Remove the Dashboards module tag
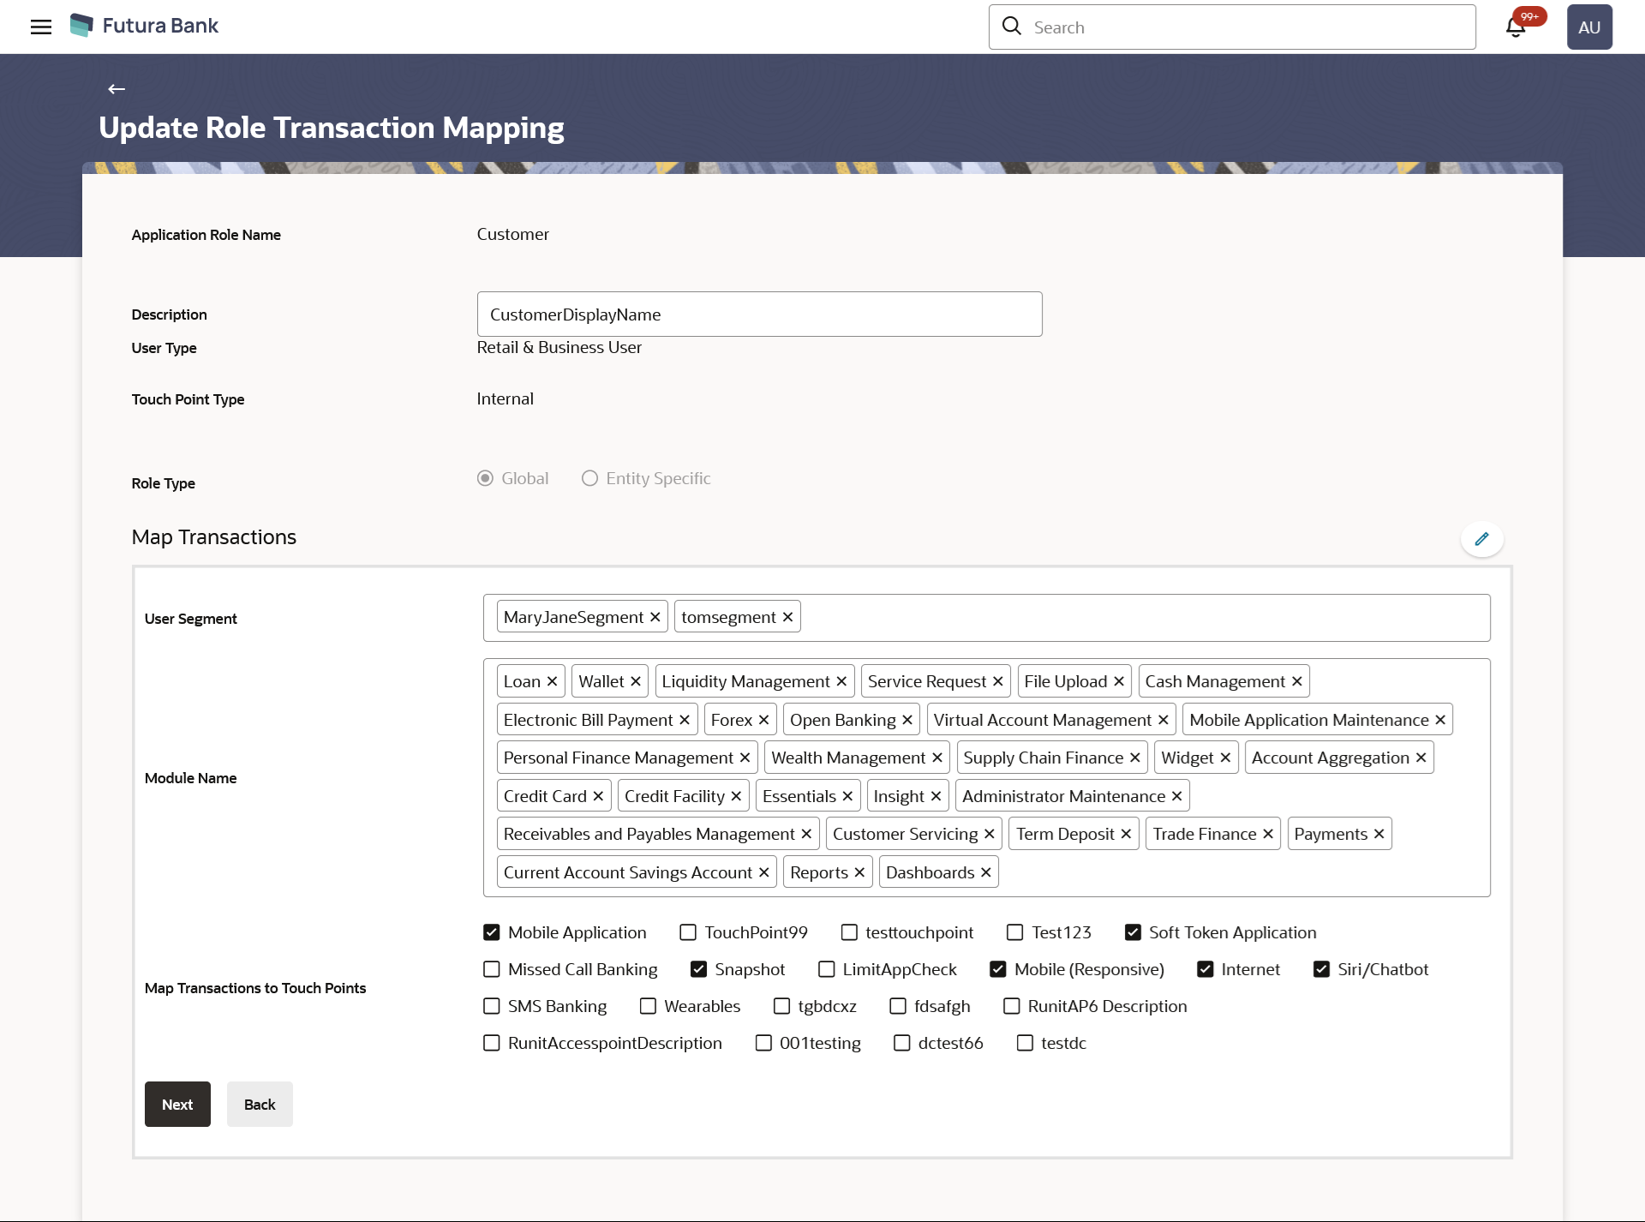1645x1222 pixels. [986, 872]
